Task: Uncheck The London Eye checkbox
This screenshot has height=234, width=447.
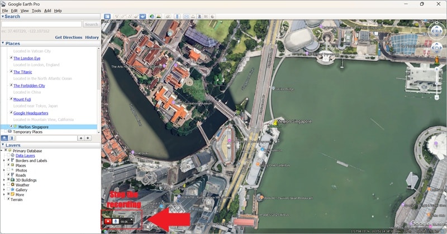Action: (11, 58)
